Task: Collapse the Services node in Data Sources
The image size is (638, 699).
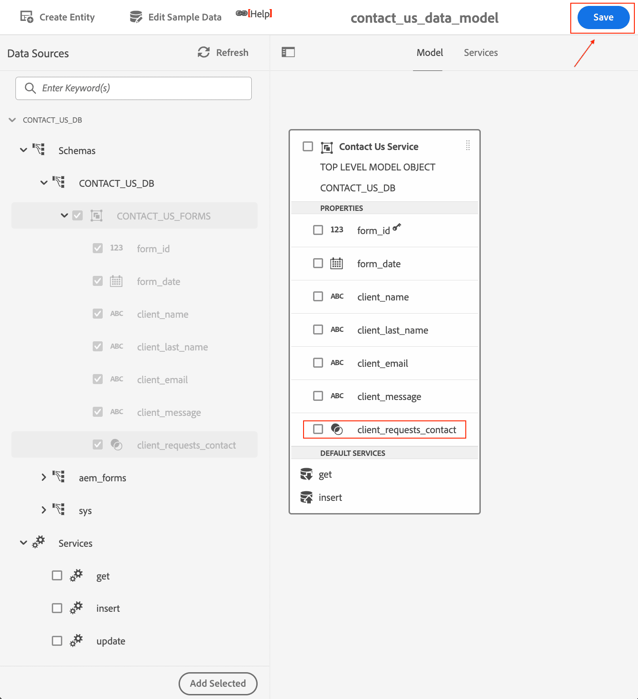Action: pyautogui.click(x=24, y=543)
